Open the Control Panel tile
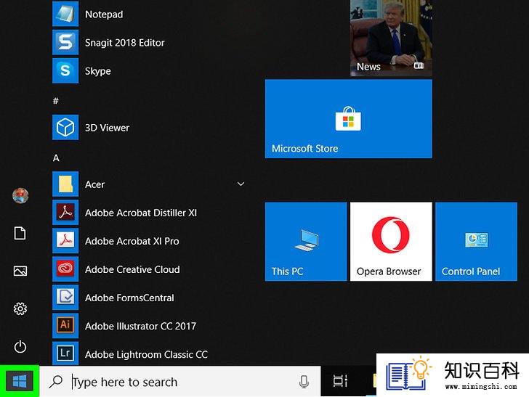Viewport: 529px width, 397px height. tap(476, 241)
